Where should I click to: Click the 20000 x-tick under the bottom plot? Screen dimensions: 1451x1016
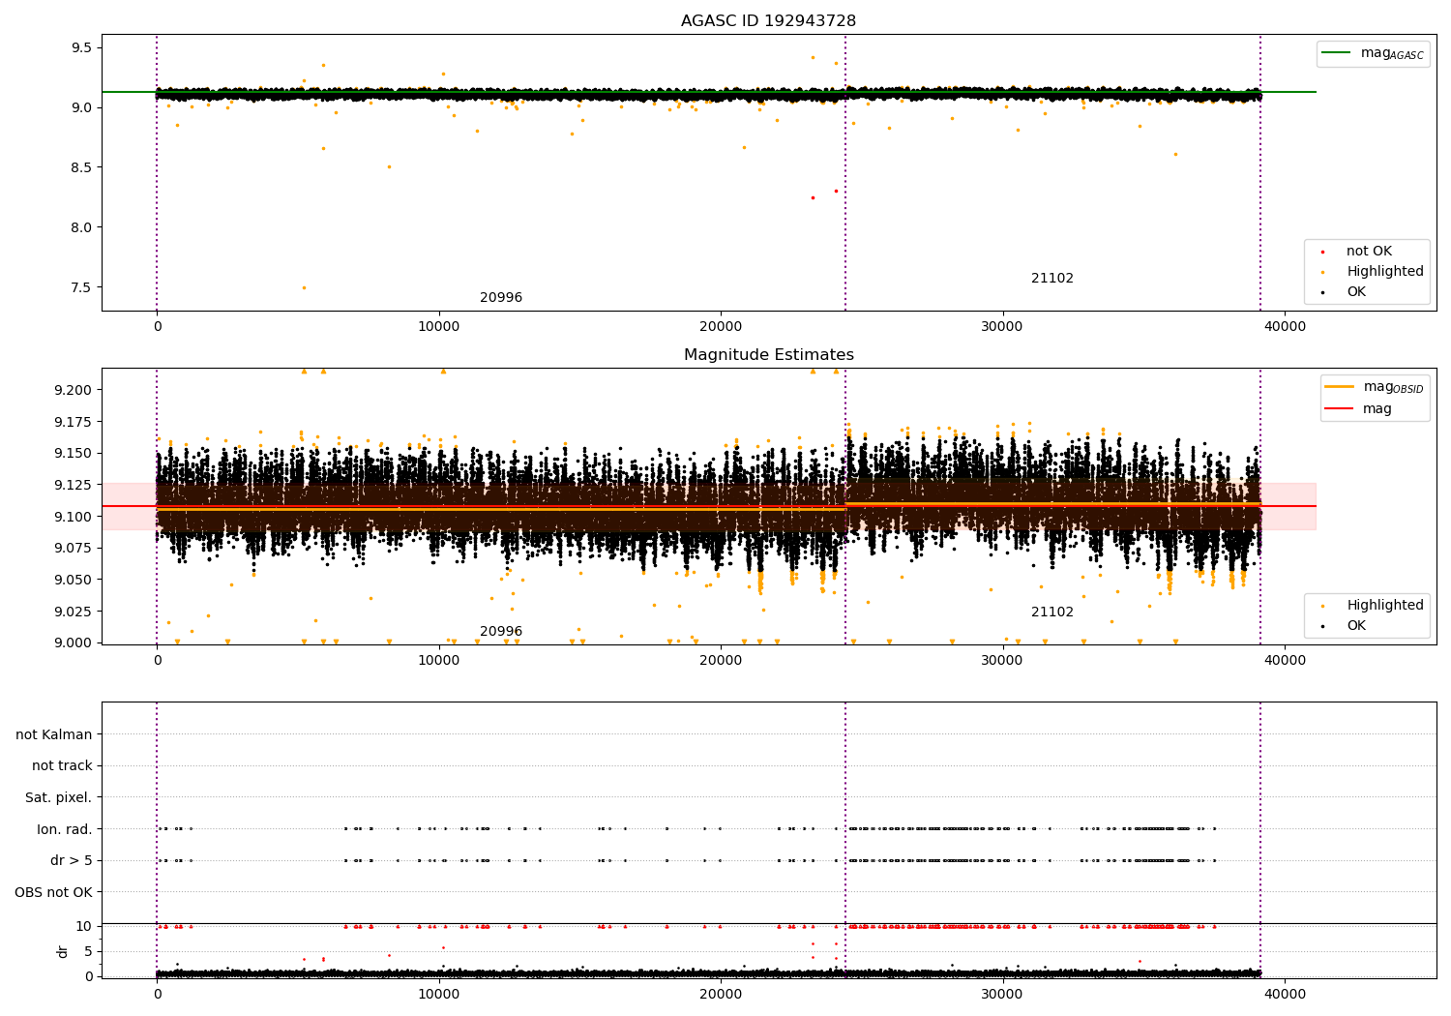(721, 994)
